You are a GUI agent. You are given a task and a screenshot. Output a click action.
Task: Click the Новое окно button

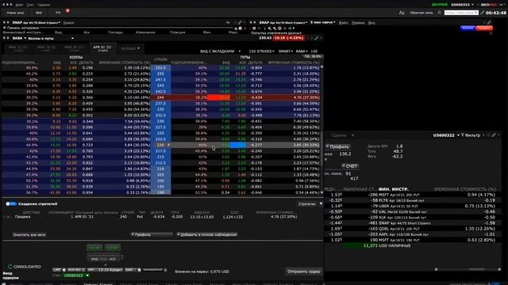(15, 13)
